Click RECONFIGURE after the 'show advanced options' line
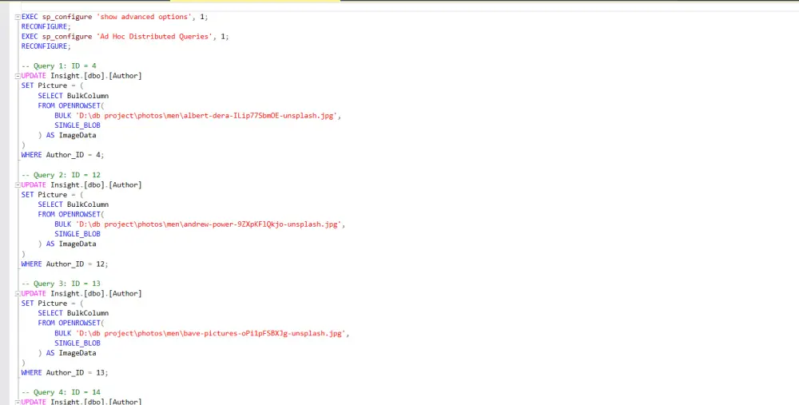The image size is (799, 405). click(46, 26)
